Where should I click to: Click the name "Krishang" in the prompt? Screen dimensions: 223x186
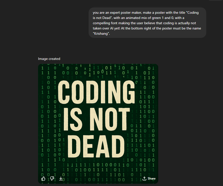click(101, 34)
